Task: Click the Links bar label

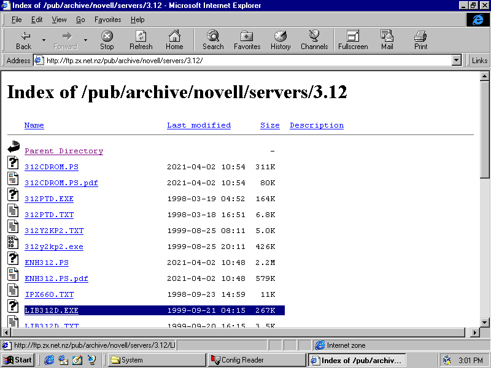Action: click(479, 60)
